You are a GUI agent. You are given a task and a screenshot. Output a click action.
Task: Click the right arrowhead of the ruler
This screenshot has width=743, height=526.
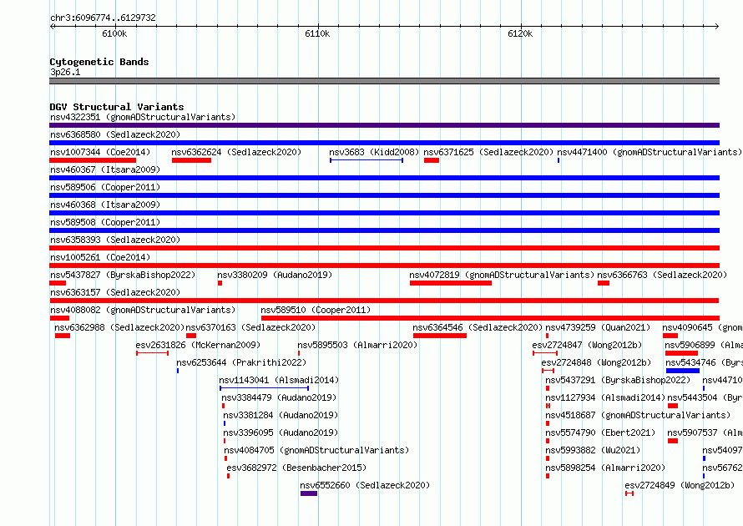click(717, 26)
